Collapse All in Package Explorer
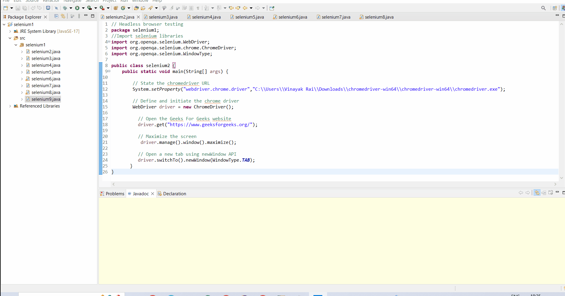 click(56, 16)
